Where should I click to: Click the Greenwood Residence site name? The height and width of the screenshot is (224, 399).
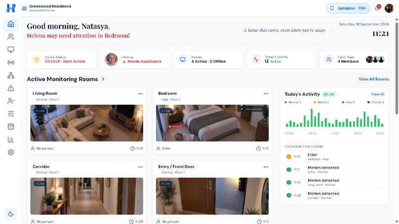click(50, 6)
